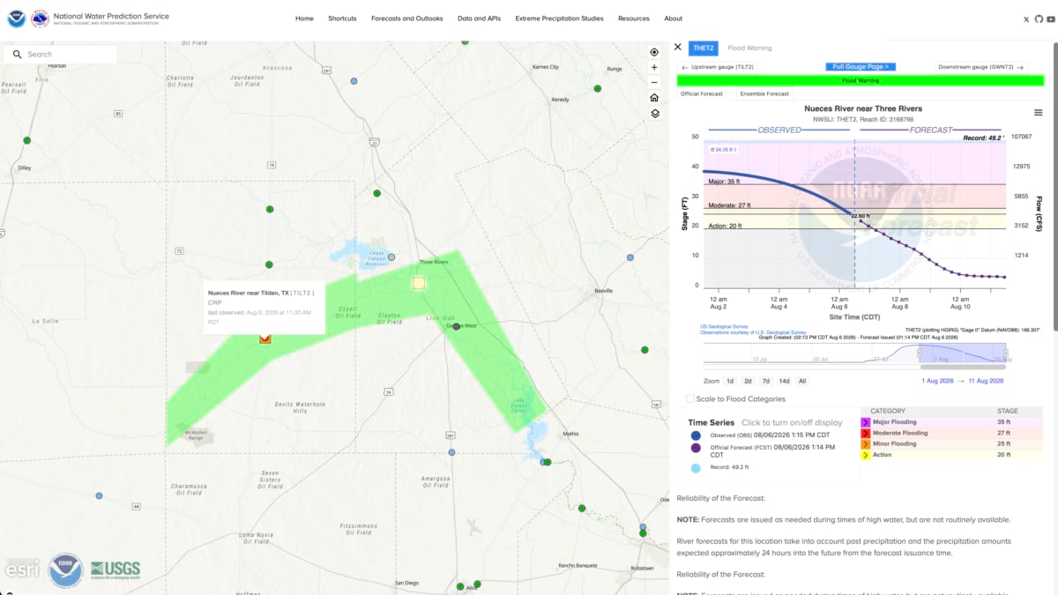The image size is (1058, 595).
Task: Click 'Nueces River near Tilden, TX' popup title
Action: (249, 292)
